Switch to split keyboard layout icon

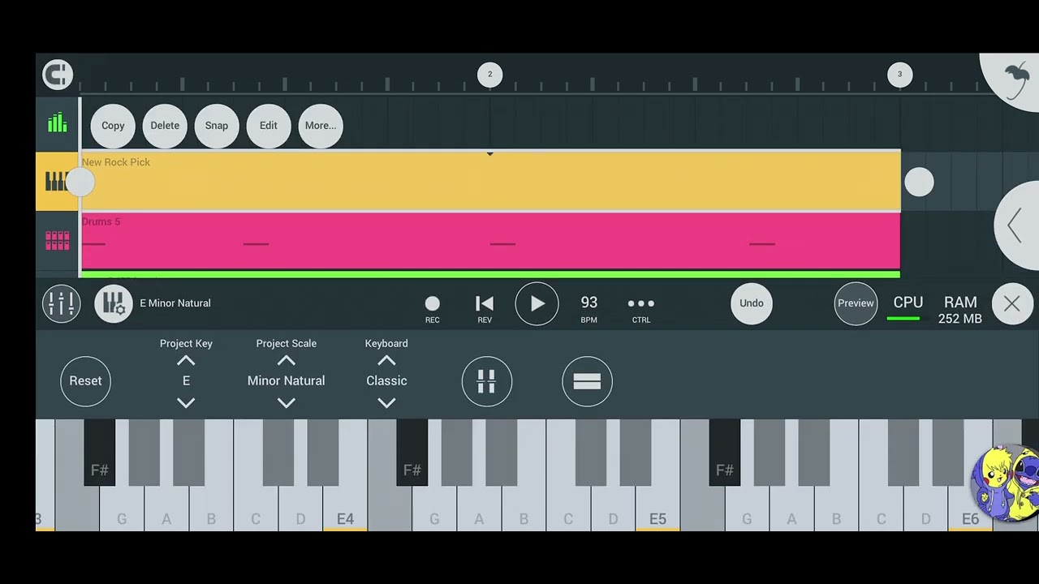tap(487, 381)
